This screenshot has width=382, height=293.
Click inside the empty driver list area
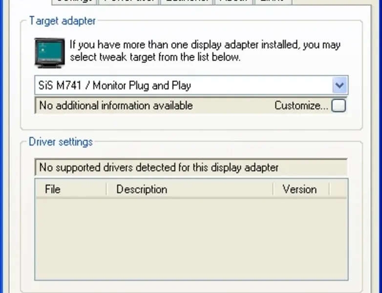pyautogui.click(x=191, y=238)
